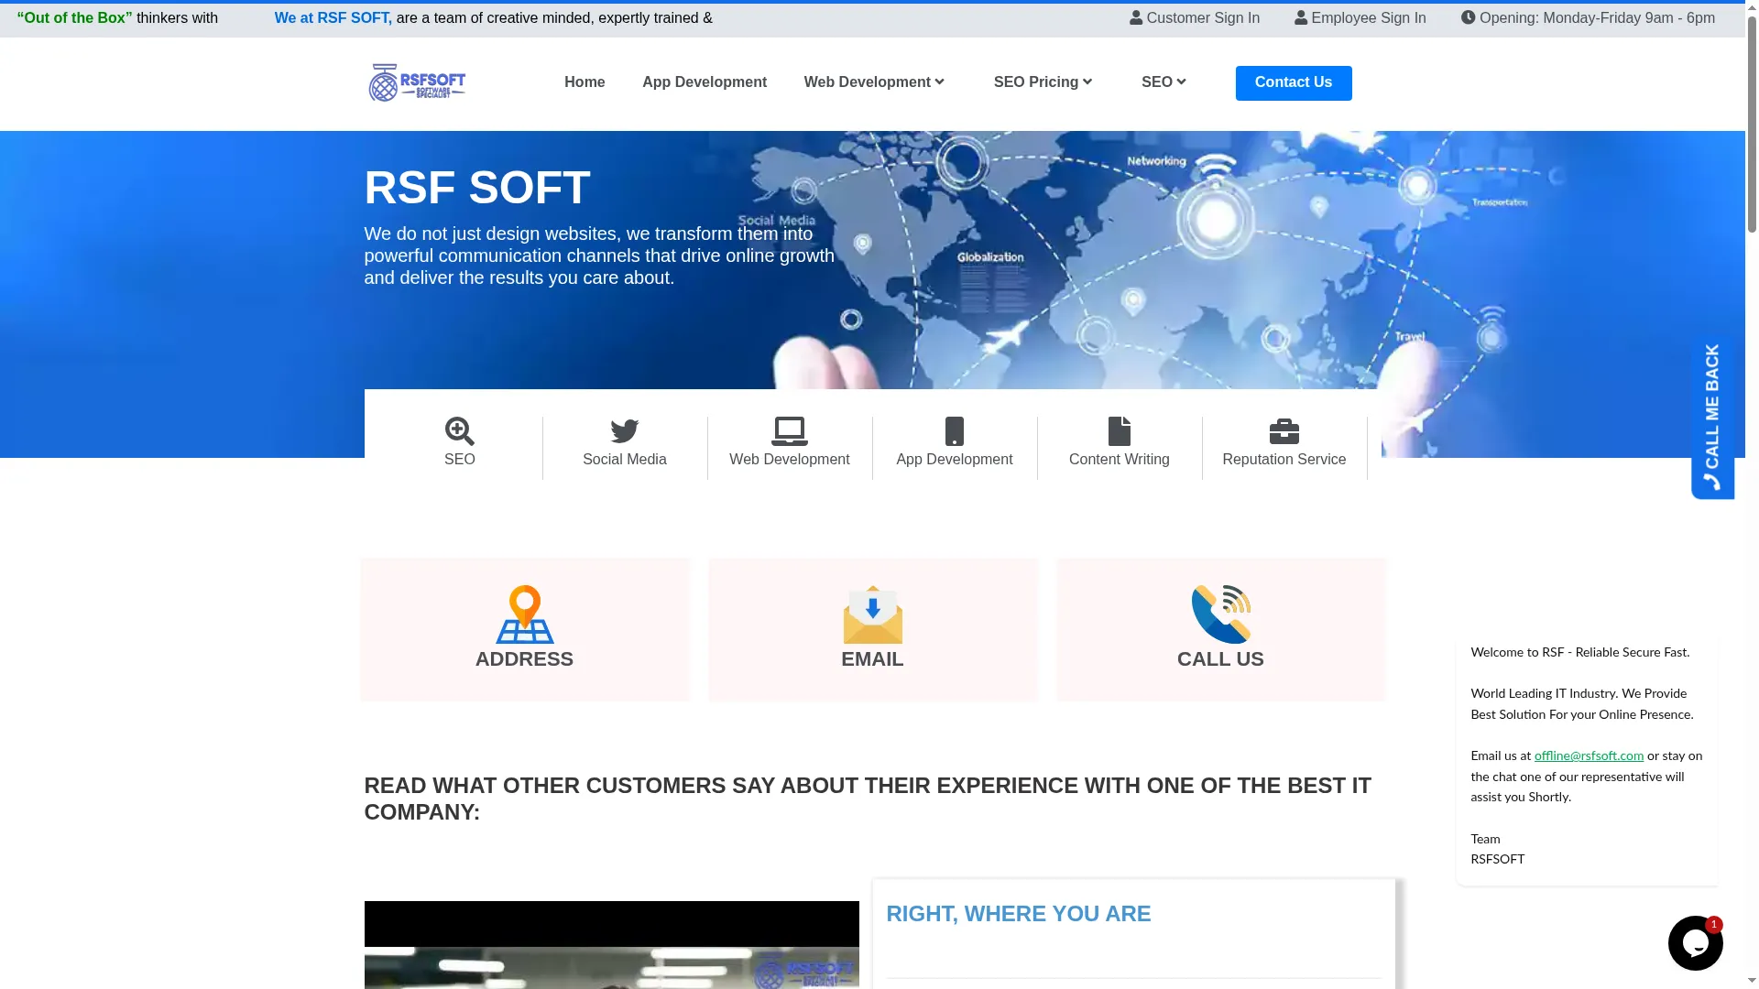
Task: Click the map pin Address icon
Action: (x=525, y=614)
